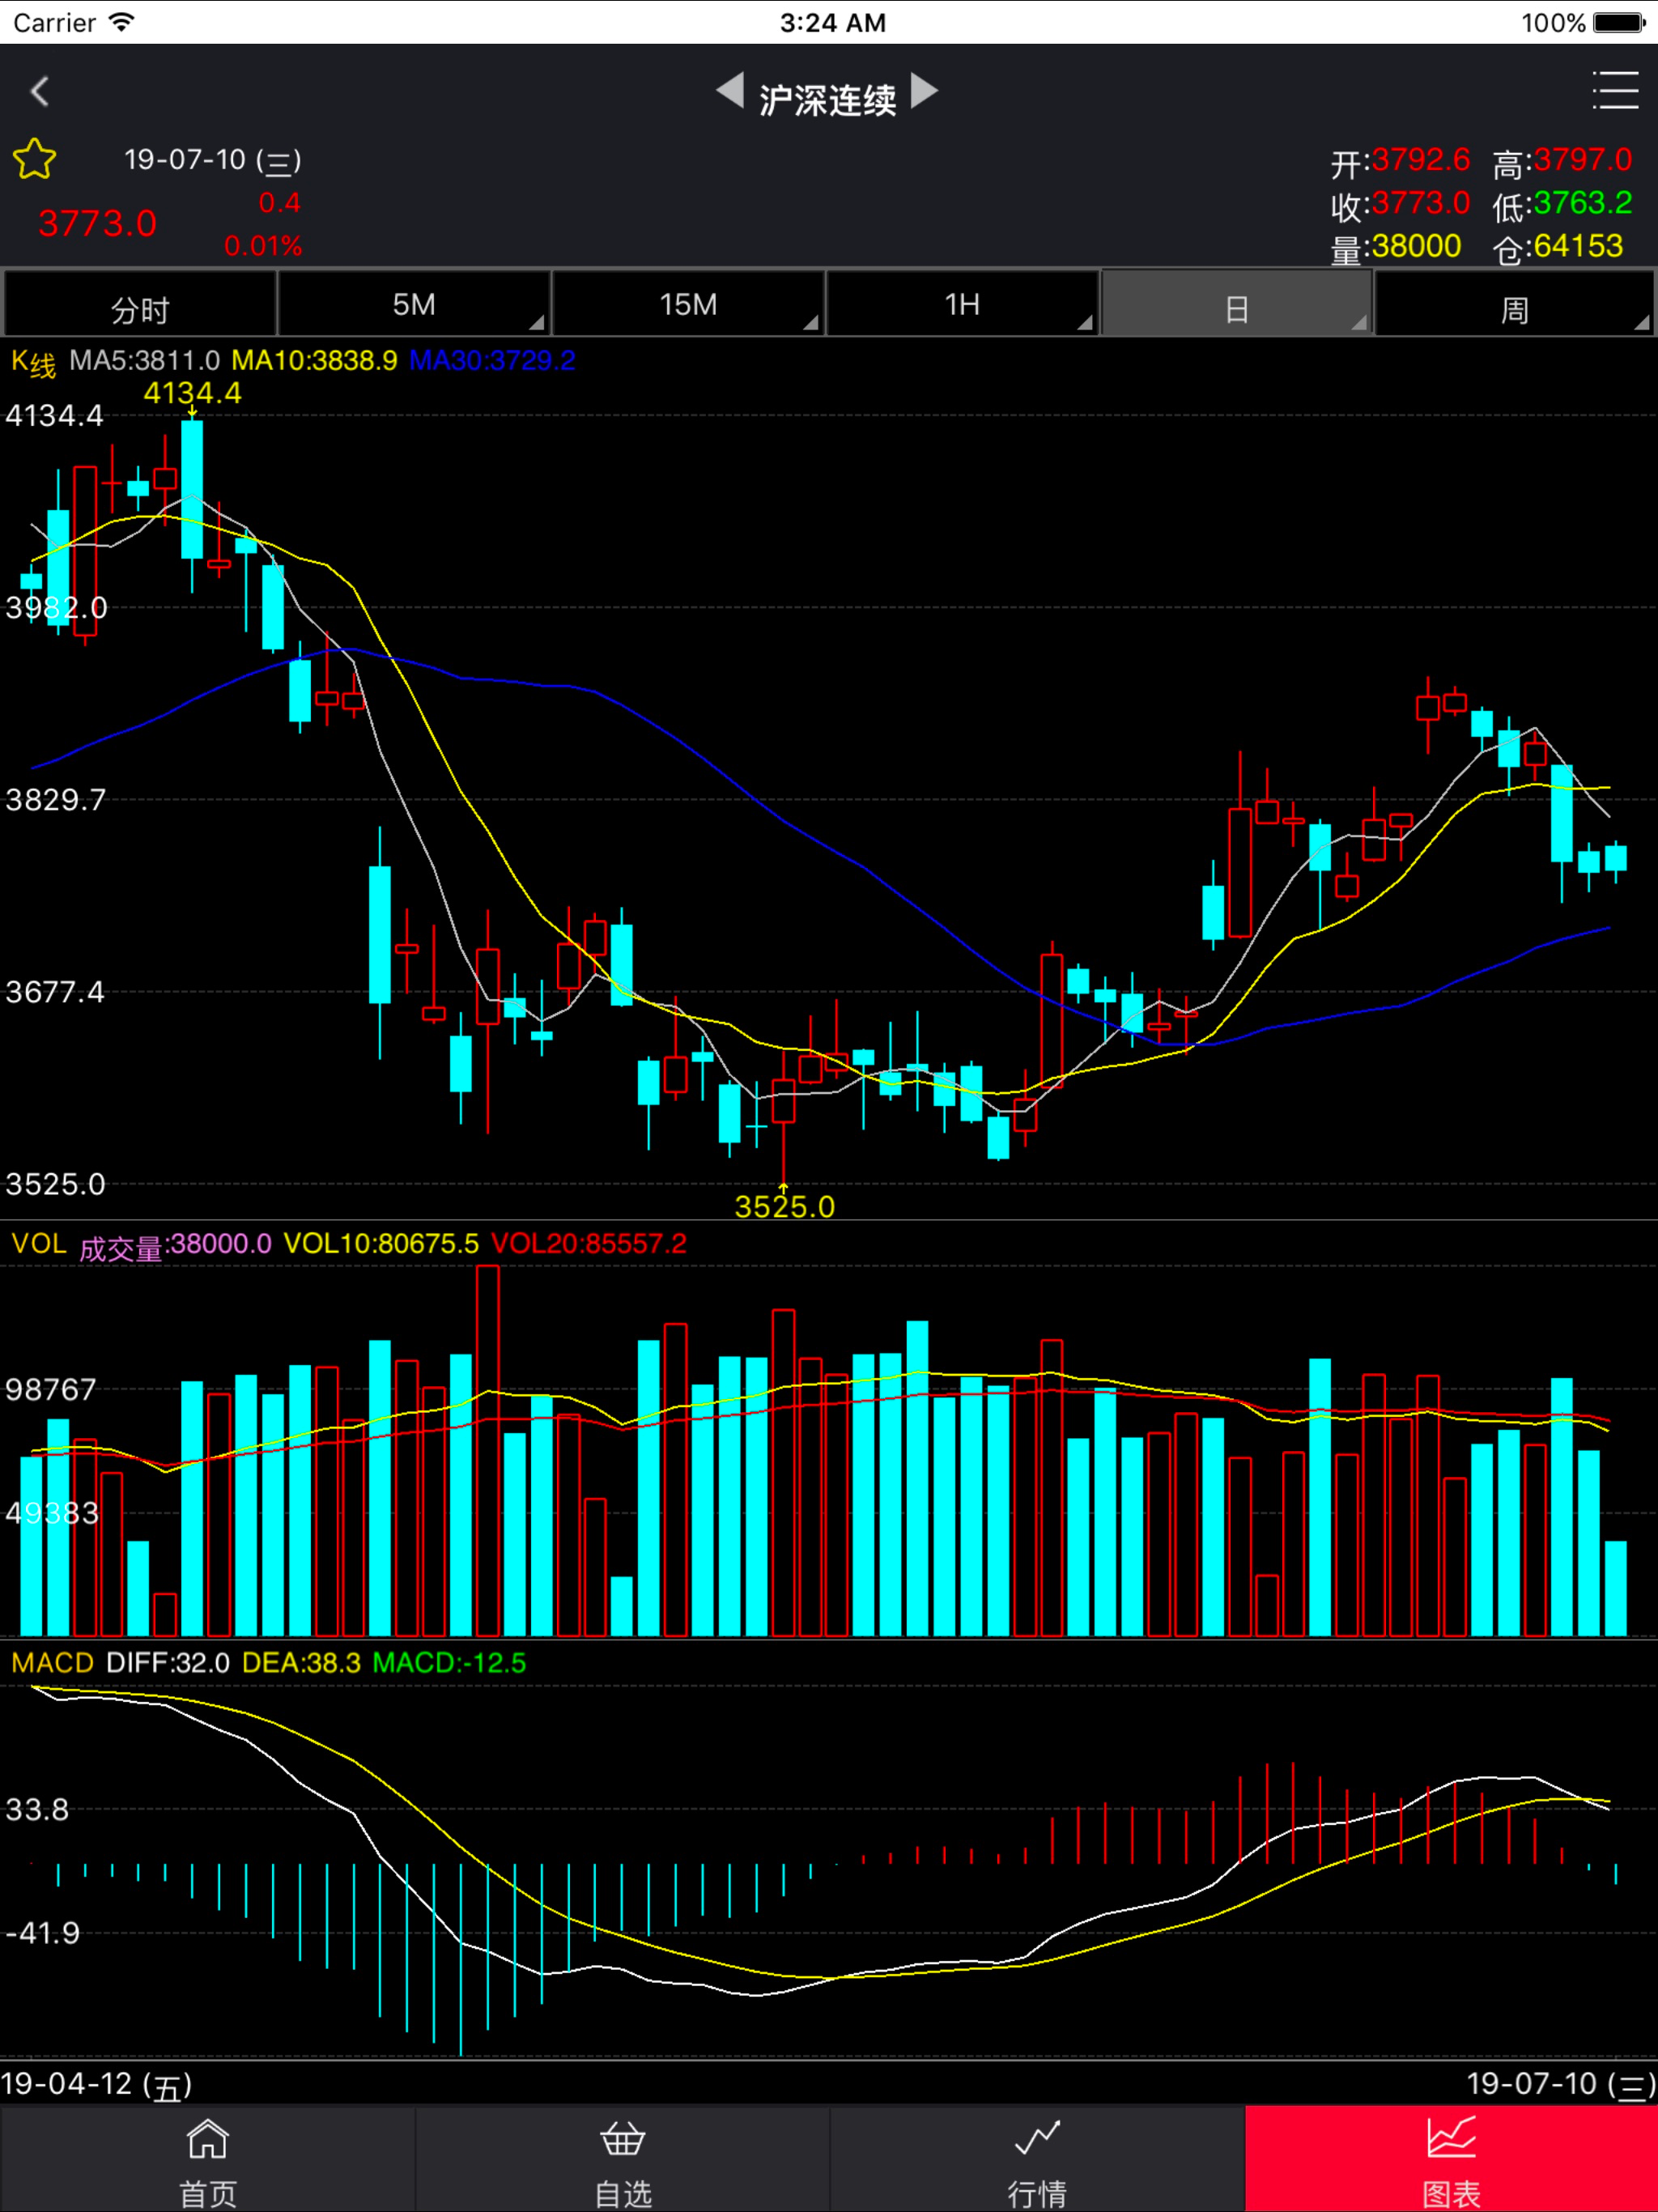The height and width of the screenshot is (2212, 1658).
Task: Tap the 0.01% change percentage
Action: coord(263,246)
